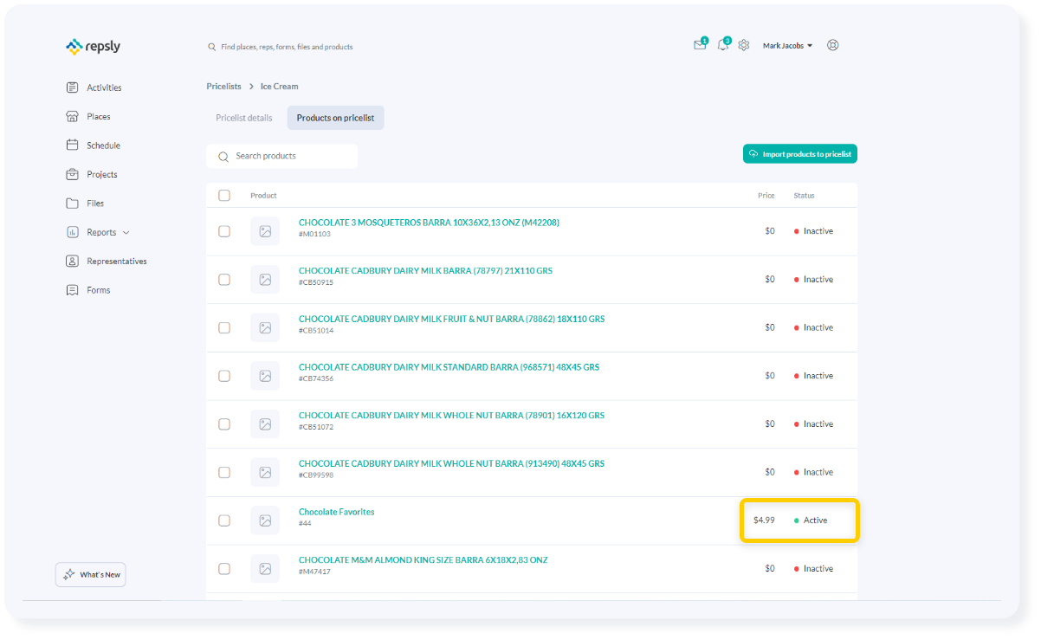The image size is (1041, 640).
Task: Check the Chocolate Favorites row checkbox
Action: click(224, 520)
